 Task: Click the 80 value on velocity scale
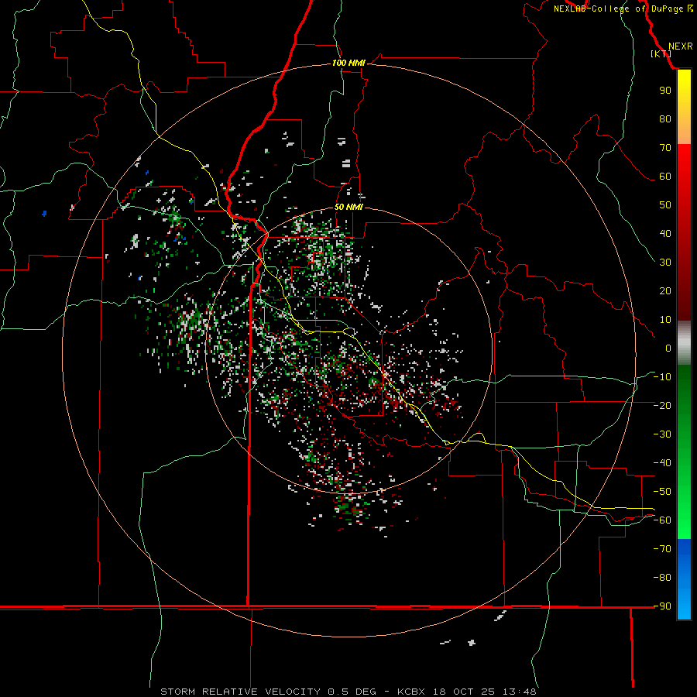pos(665,119)
